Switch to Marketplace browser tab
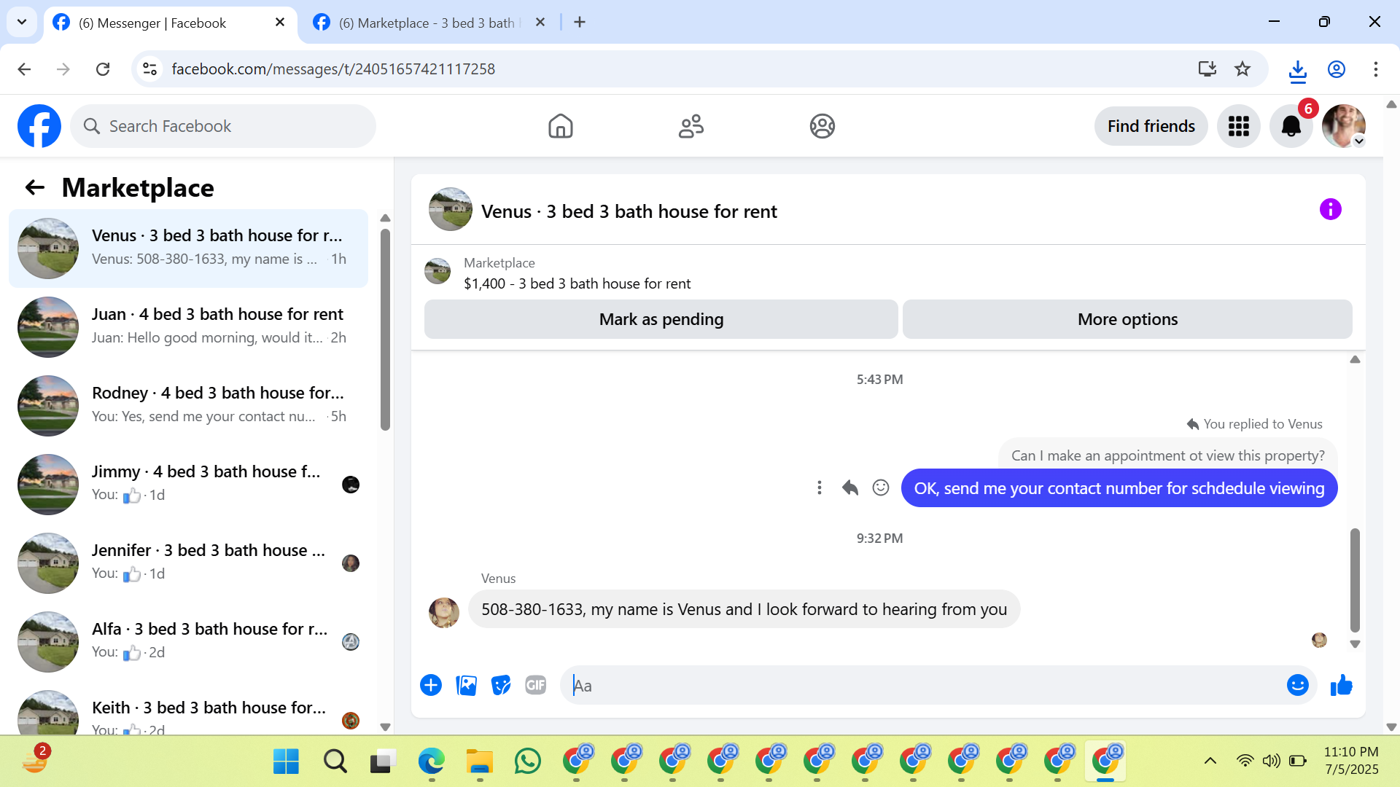The width and height of the screenshot is (1400, 787). [427, 23]
